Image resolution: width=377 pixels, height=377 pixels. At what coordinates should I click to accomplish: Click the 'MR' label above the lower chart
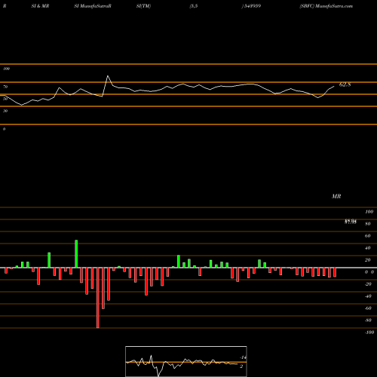[x=336, y=196]
